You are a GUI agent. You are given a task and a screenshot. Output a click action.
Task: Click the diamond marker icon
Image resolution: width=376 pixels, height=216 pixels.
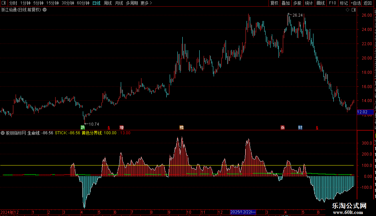click(x=347, y=10)
